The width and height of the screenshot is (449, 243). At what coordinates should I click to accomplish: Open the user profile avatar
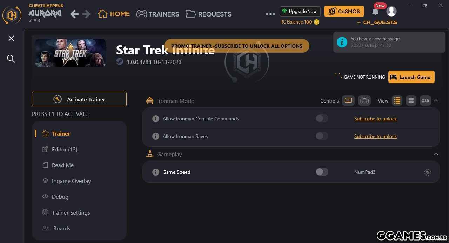391,11
